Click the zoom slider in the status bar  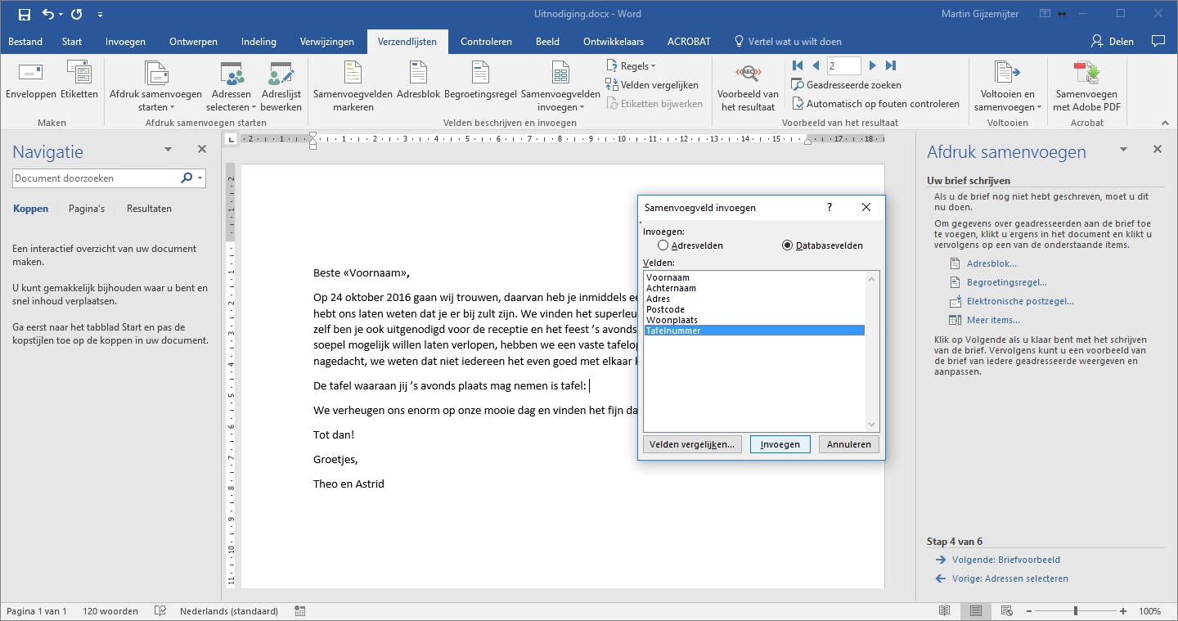1075,611
